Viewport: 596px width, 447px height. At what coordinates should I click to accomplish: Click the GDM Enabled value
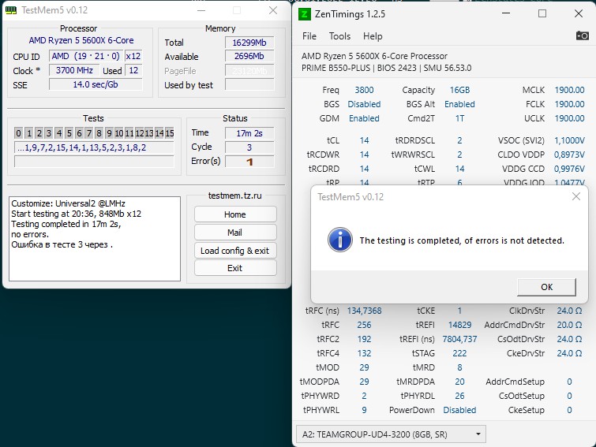pyautogui.click(x=364, y=118)
